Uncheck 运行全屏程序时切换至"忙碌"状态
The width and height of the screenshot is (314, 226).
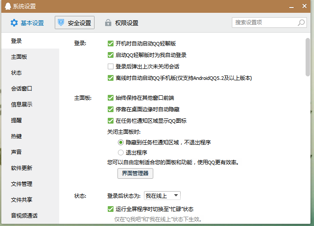point(110,209)
